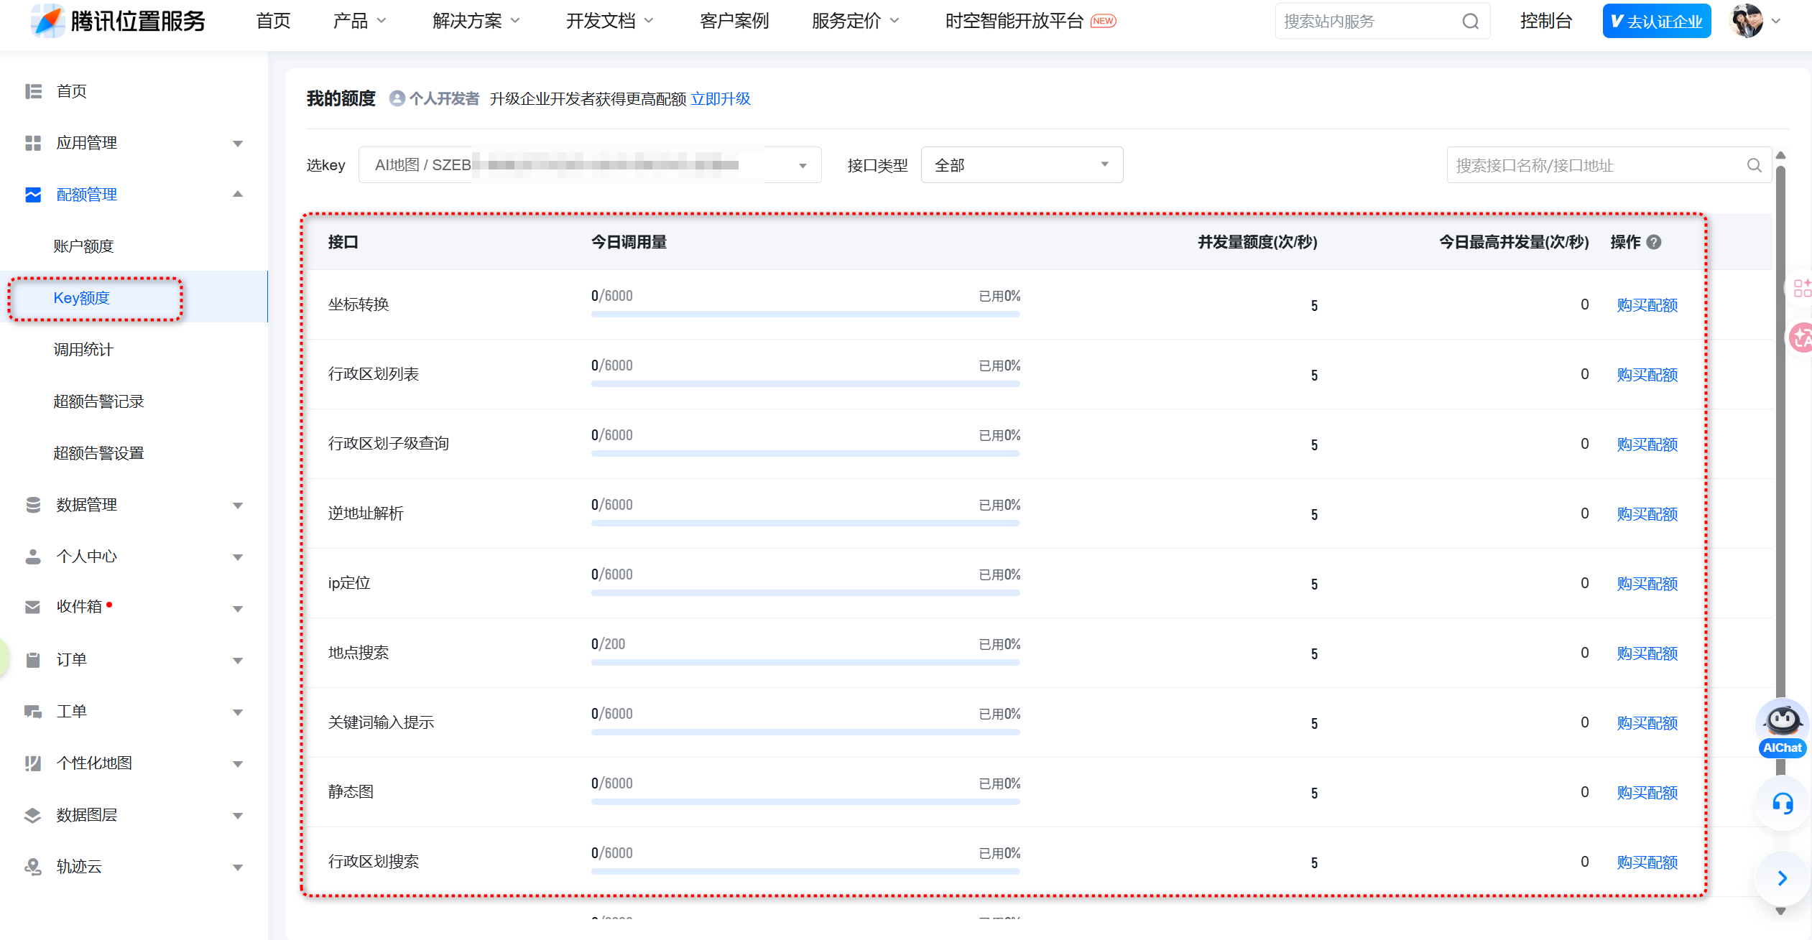Click the 收件箱 envelope icon
Screen dimensions: 1812x940
tap(33, 608)
